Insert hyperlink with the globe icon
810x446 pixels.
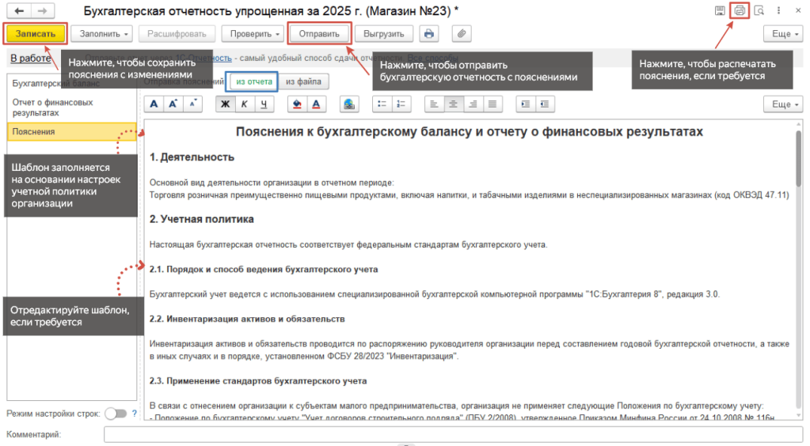(349, 104)
